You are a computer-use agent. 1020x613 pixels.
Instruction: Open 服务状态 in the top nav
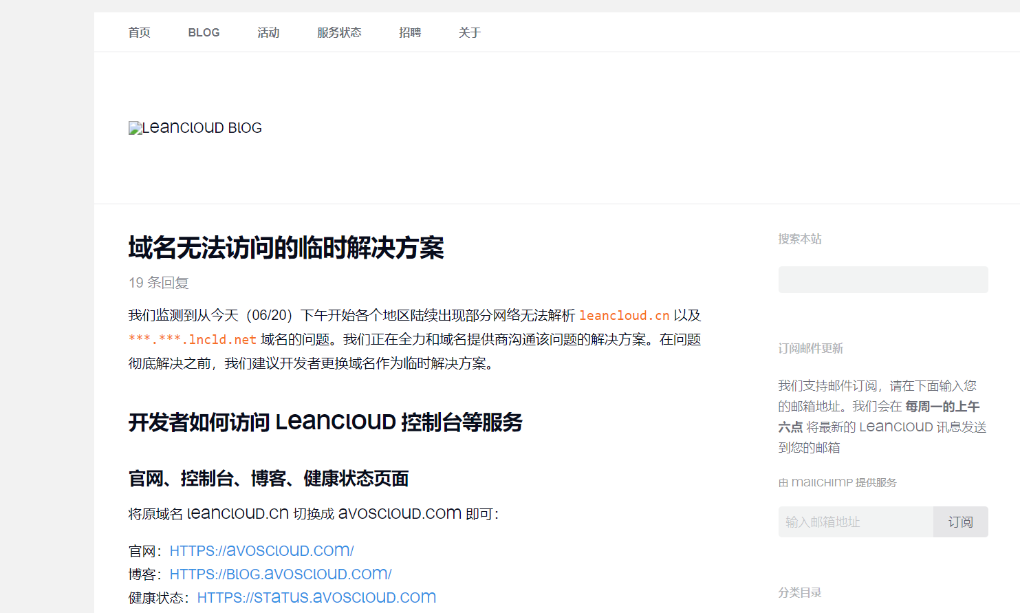pos(339,32)
